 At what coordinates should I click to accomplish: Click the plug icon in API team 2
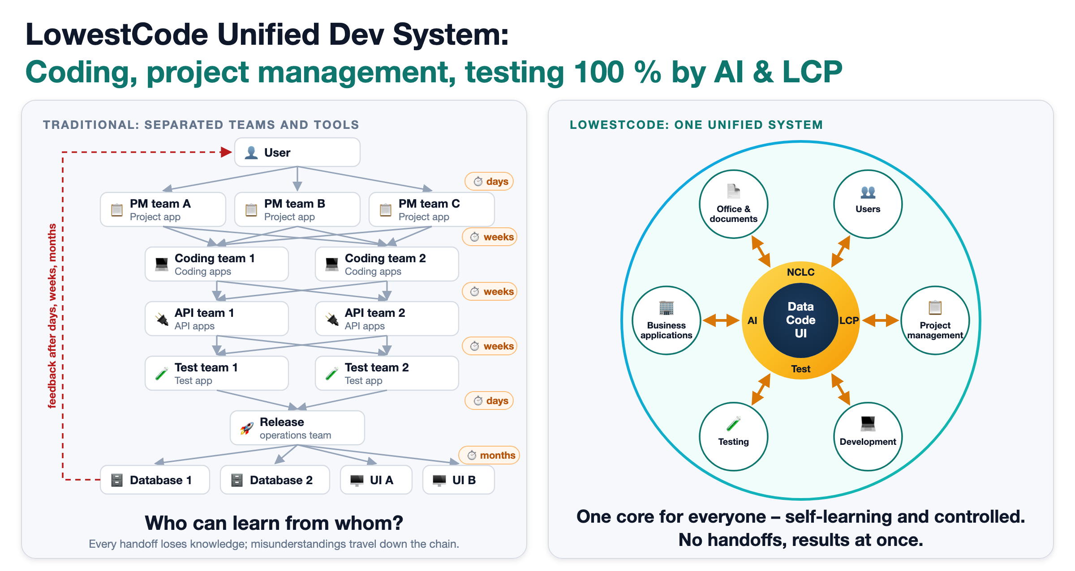332,319
